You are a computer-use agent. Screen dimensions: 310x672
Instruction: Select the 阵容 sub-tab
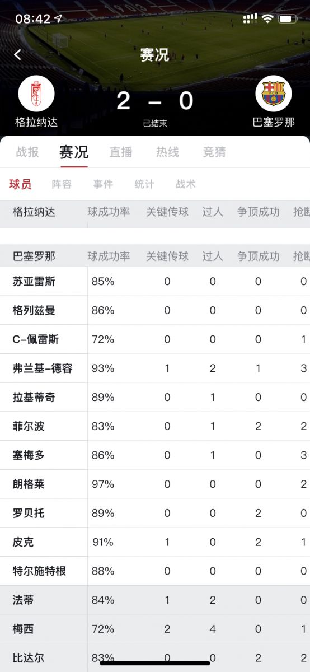[x=62, y=184]
